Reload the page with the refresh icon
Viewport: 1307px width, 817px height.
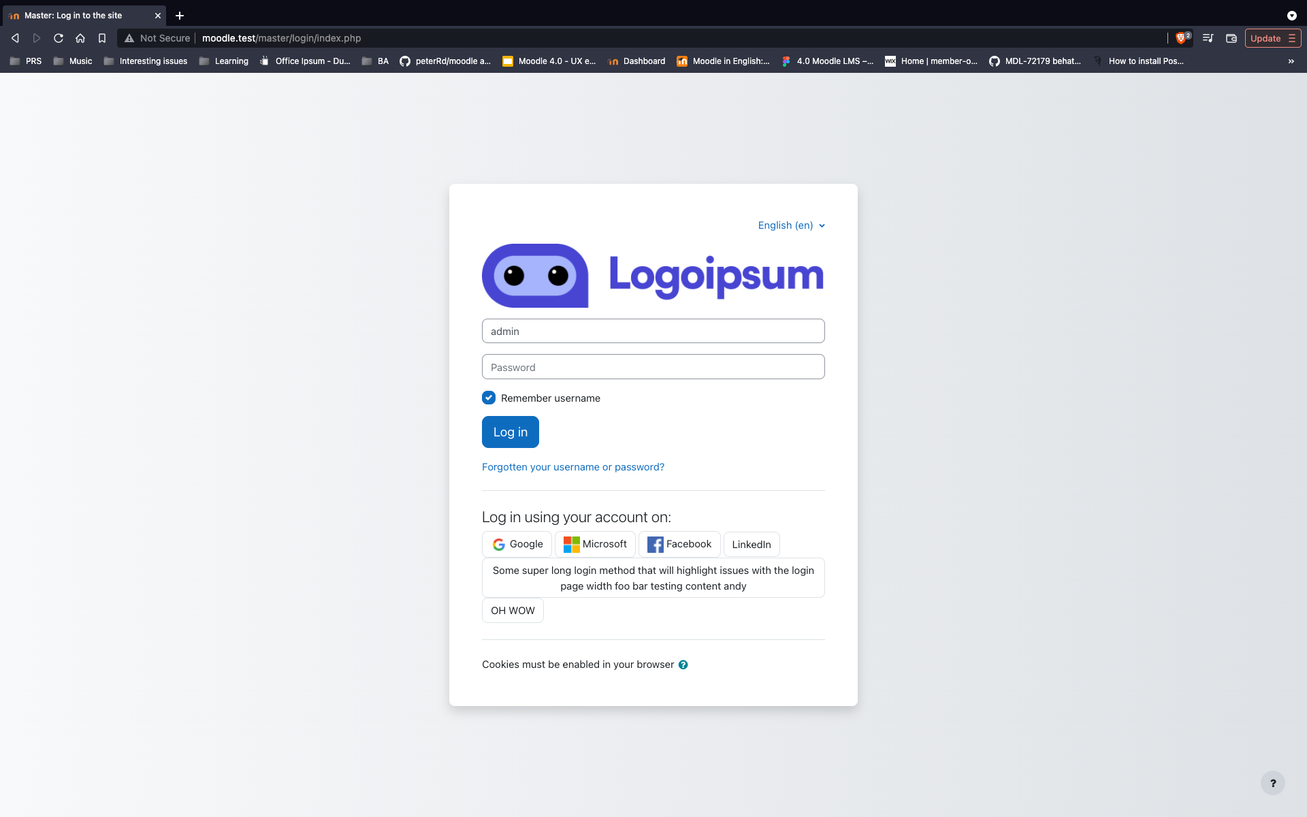pyautogui.click(x=59, y=38)
